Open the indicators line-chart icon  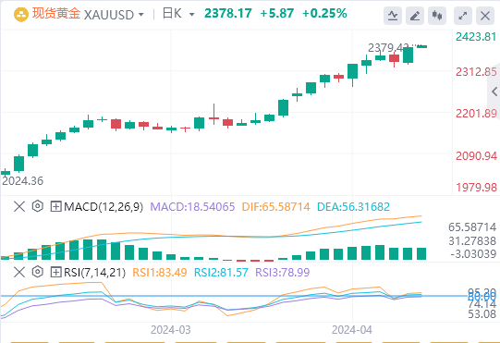point(393,16)
